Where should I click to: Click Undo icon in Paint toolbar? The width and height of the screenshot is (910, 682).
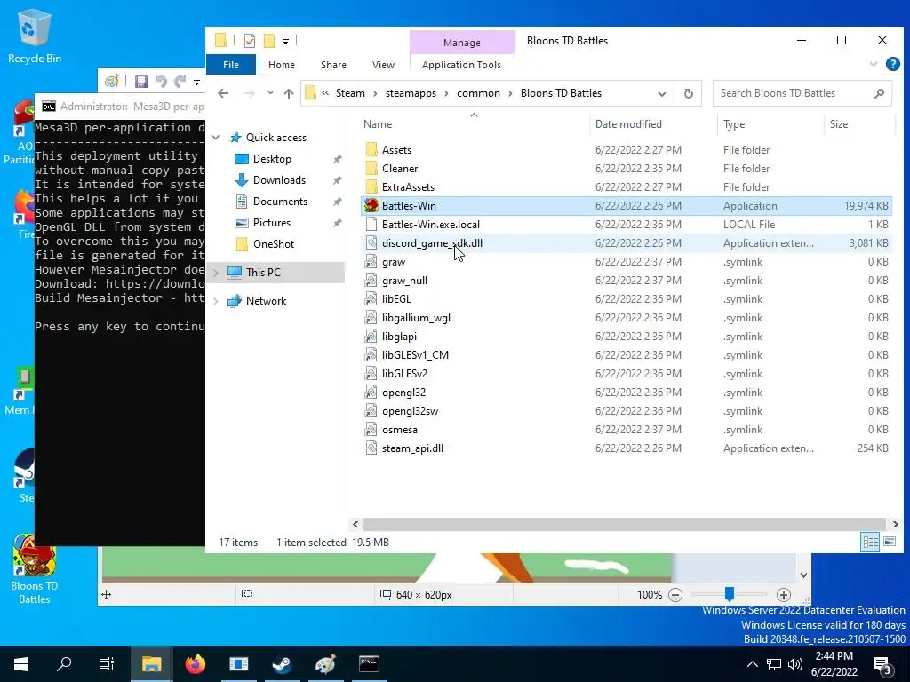[161, 82]
